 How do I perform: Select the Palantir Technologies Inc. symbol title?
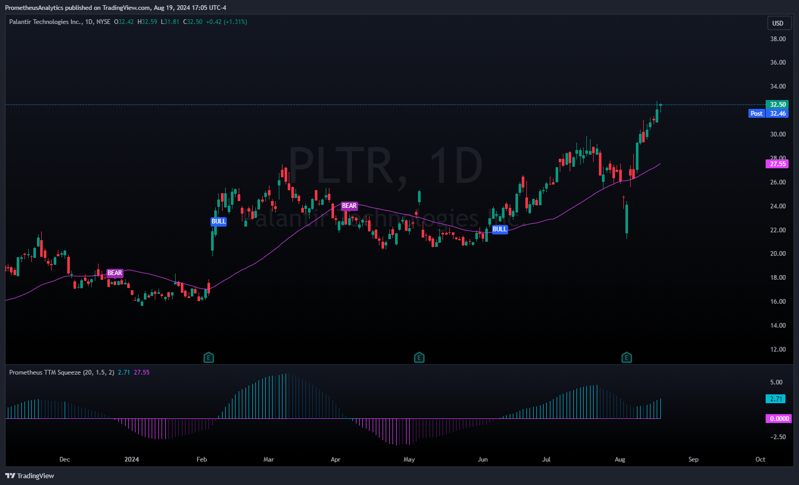45,22
